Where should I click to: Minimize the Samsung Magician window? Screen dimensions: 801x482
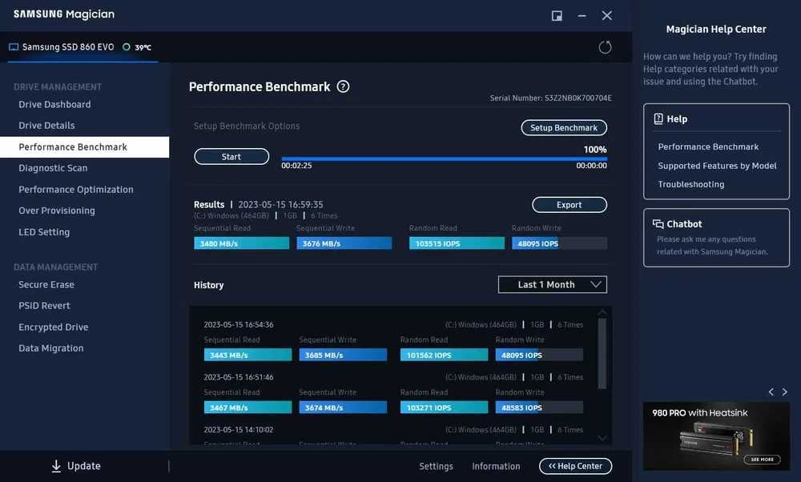[582, 16]
